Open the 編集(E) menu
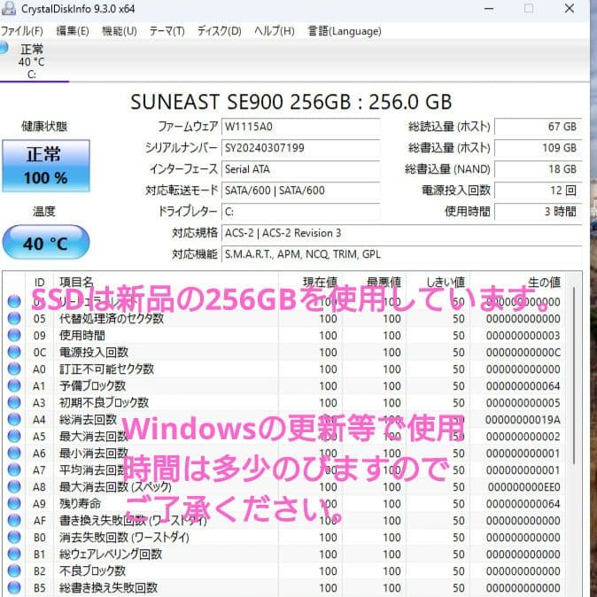 pos(73,31)
